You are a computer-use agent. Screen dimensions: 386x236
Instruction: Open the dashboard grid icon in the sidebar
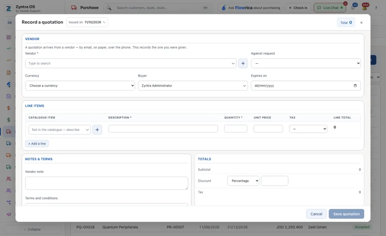[8, 37]
